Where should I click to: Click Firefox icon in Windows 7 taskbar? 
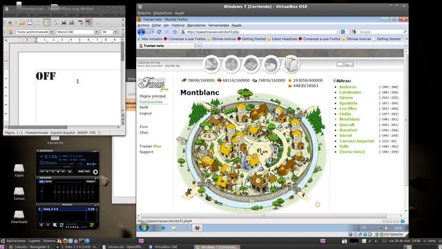[197, 228]
